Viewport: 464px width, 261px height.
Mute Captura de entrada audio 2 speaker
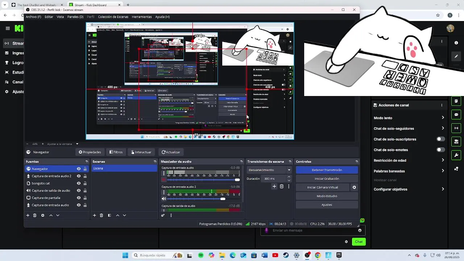tap(164, 199)
